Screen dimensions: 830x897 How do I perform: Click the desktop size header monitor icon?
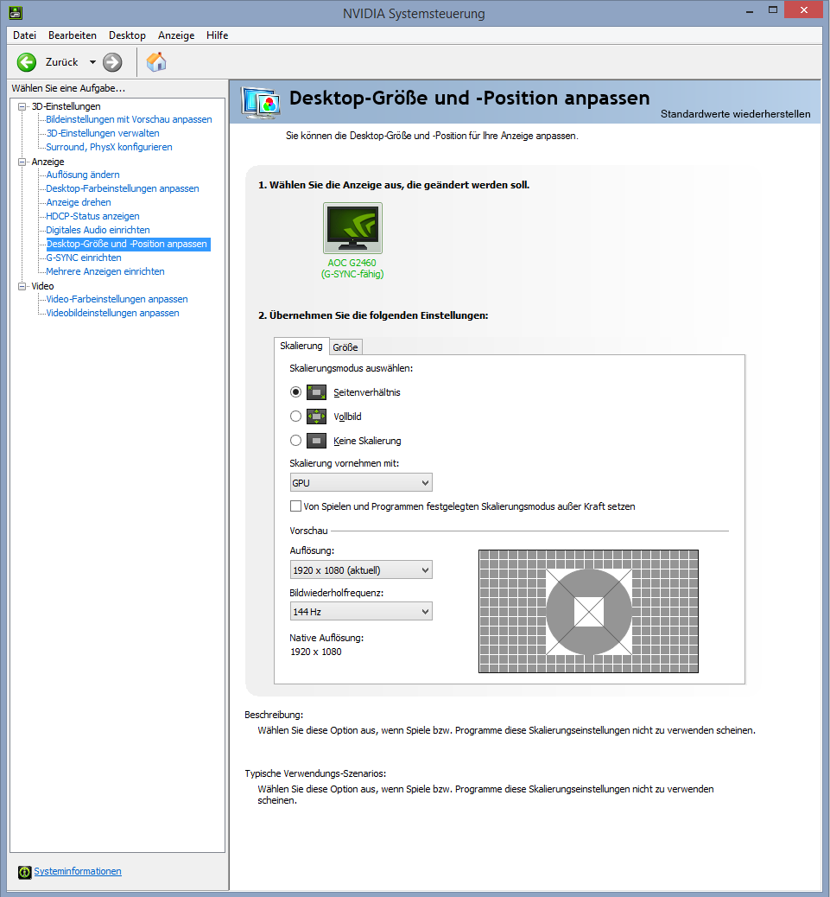pyautogui.click(x=261, y=102)
